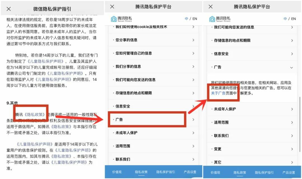Image resolution: width=302 pixels, height=179 pixels.
Task: Expand 存储信息的地点和期限 chevron in middle panel
Action: point(193,93)
